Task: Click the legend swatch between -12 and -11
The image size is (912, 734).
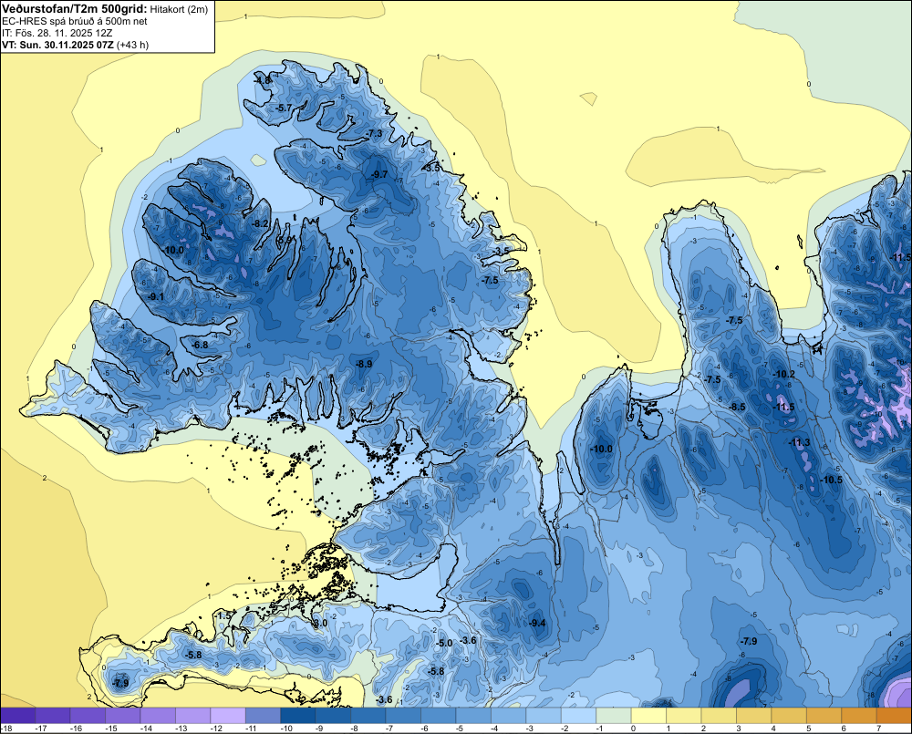Action: point(228,716)
